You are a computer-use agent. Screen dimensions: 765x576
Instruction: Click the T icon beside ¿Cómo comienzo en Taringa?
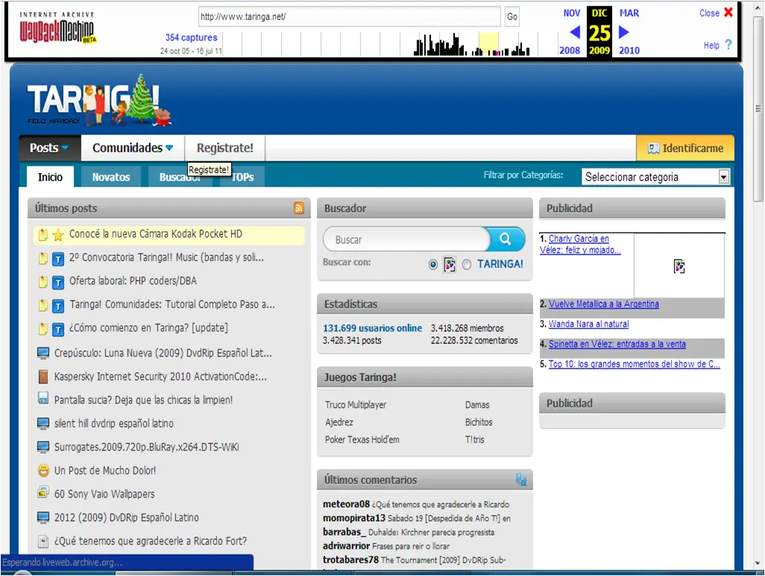pyautogui.click(x=58, y=330)
